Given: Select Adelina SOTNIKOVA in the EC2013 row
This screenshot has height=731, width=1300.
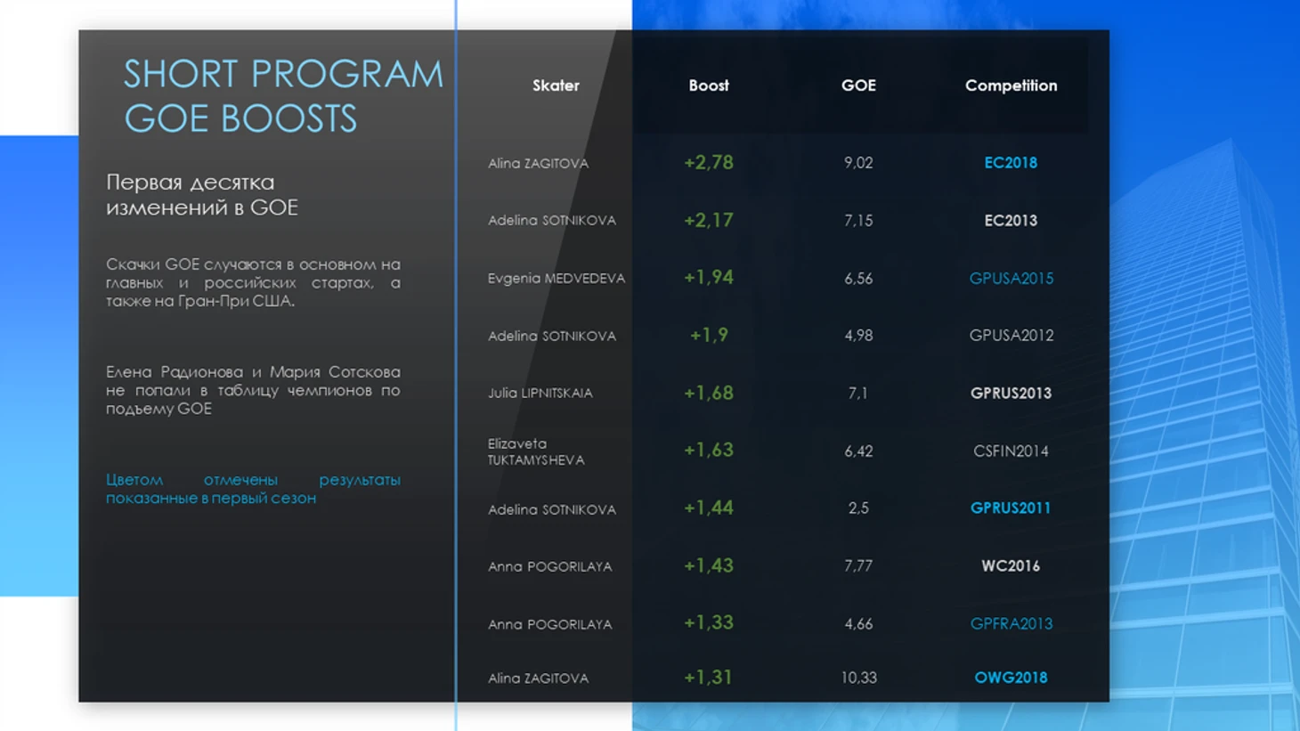Looking at the screenshot, I should 552,221.
